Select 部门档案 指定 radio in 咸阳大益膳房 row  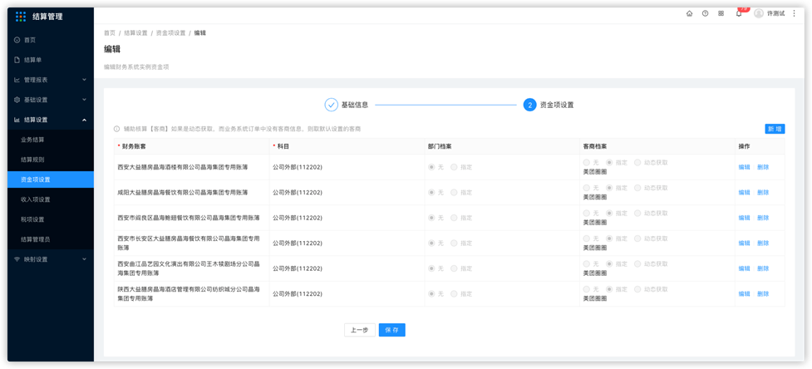tap(454, 193)
